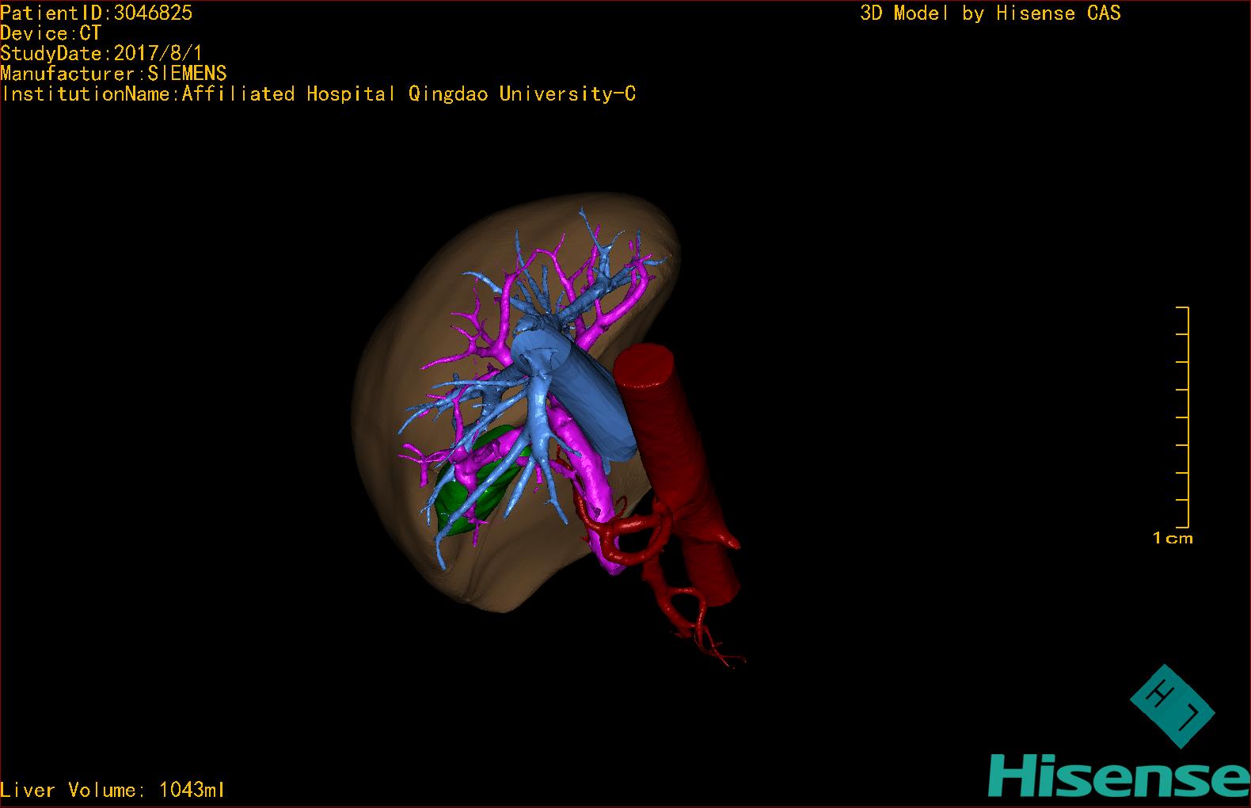
Task: Click the teal diamond logo icon
Action: coord(1172,705)
